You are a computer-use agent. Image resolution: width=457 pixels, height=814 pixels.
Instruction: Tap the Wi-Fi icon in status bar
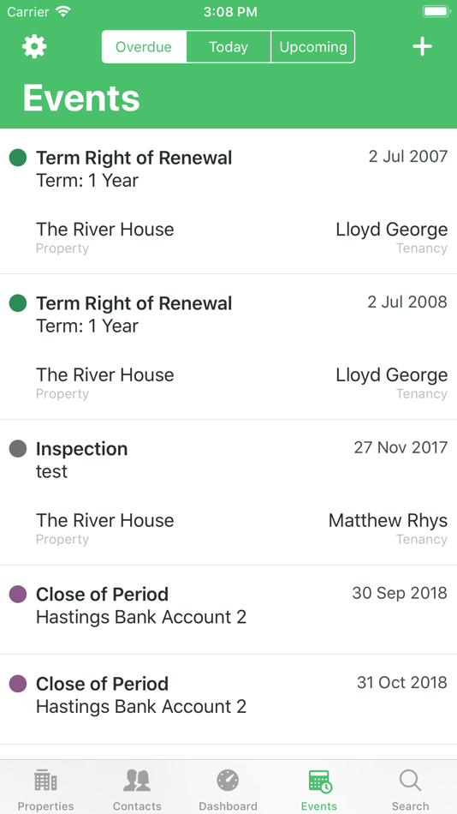click(x=64, y=12)
